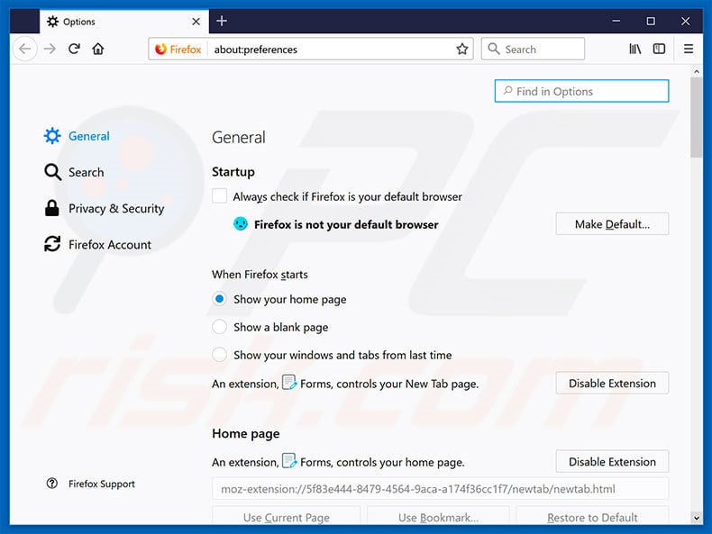
Task: Click the magnifier icon in toolbar Search box
Action: click(494, 49)
